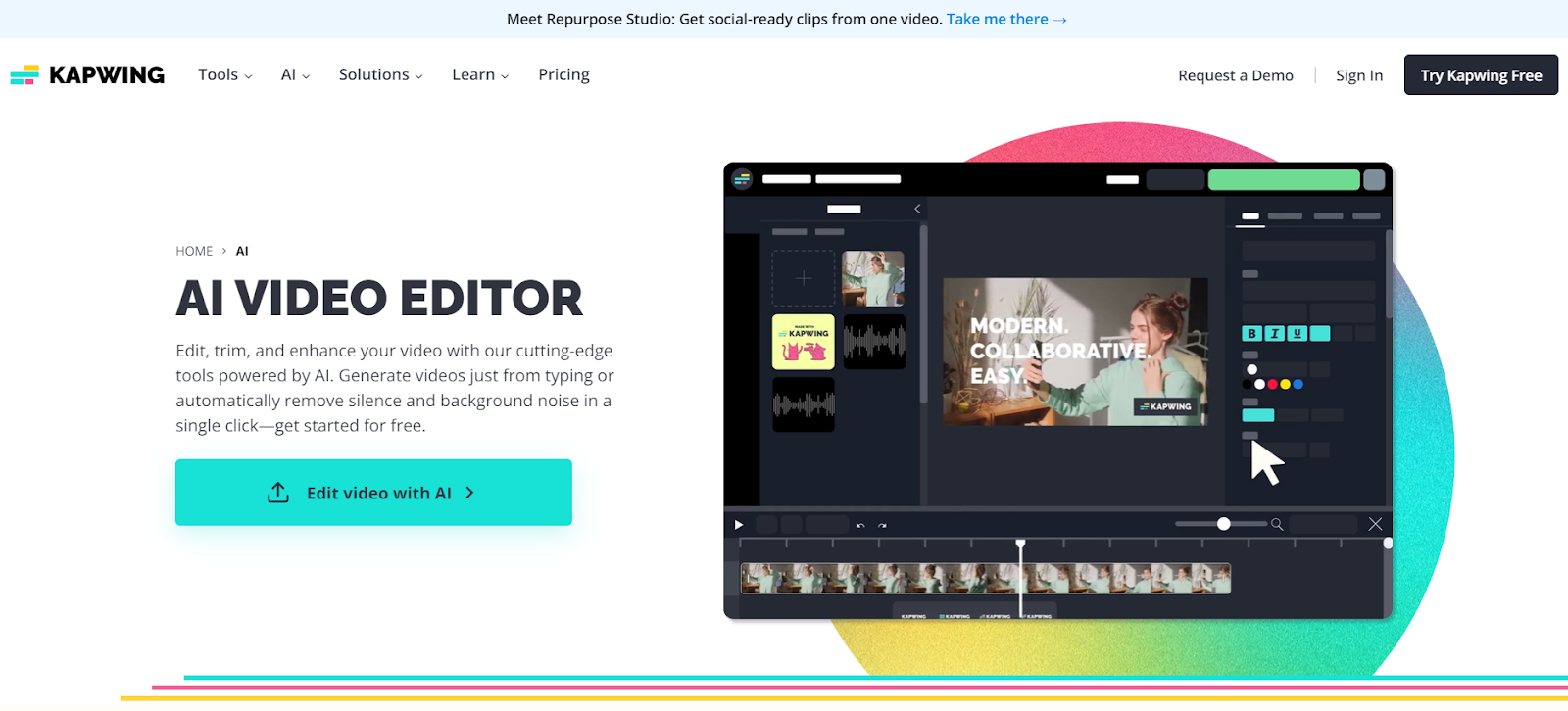The height and width of the screenshot is (711, 1568).
Task: Click the first tab in the right properties panel
Action: click(1250, 216)
